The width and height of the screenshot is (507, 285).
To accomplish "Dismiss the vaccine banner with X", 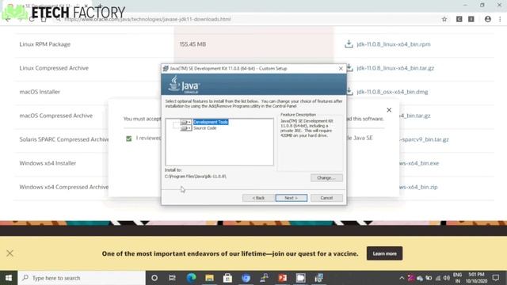I will coord(10,253).
